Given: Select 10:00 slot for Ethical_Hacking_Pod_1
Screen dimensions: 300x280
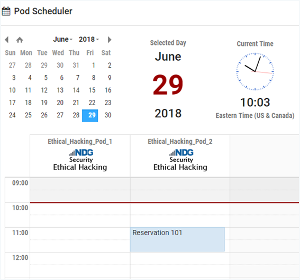Looking at the screenshot, I should pyautogui.click(x=80, y=215).
